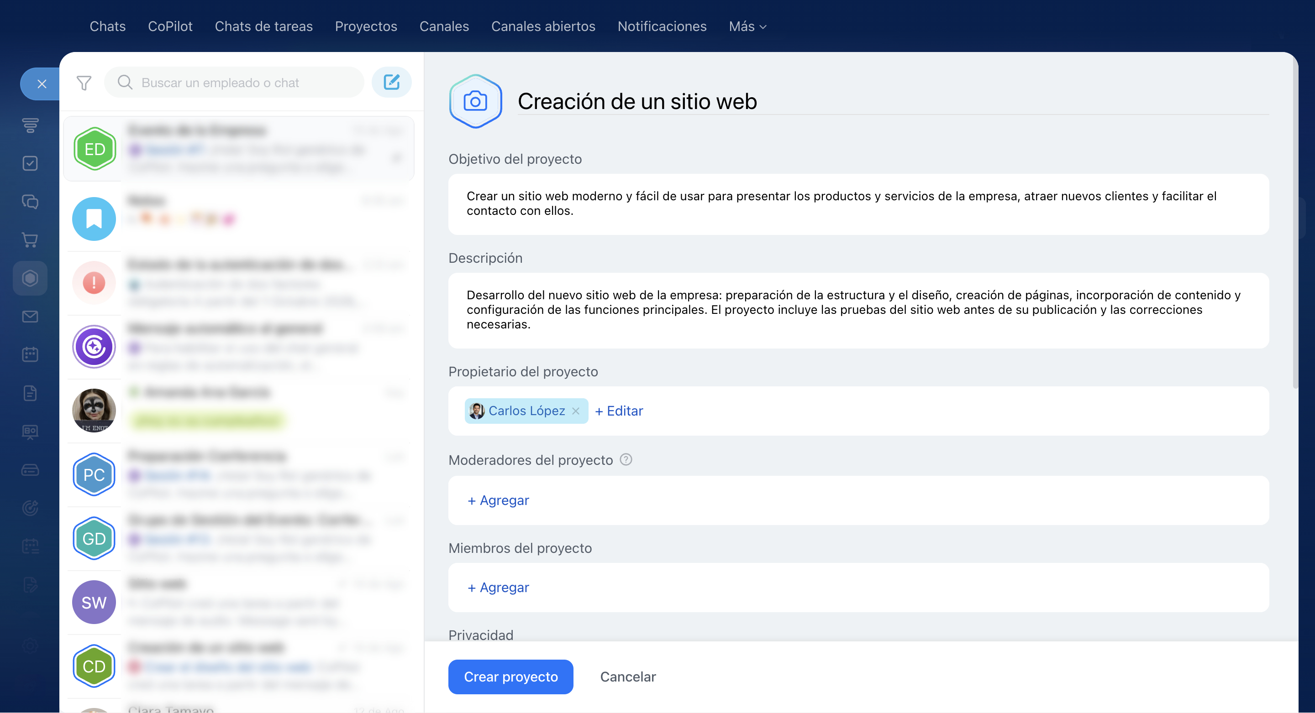
Task: Click the magnifier icon in search bar
Action: (x=125, y=82)
